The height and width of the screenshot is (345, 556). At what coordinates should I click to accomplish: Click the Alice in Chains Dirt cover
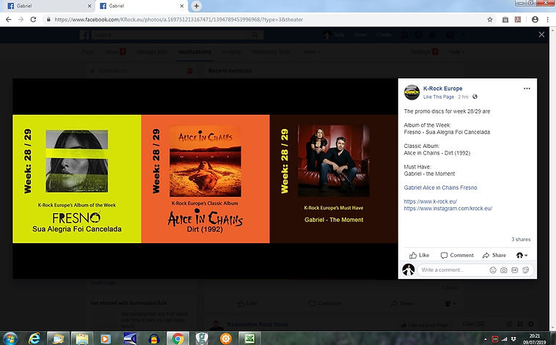[205, 162]
